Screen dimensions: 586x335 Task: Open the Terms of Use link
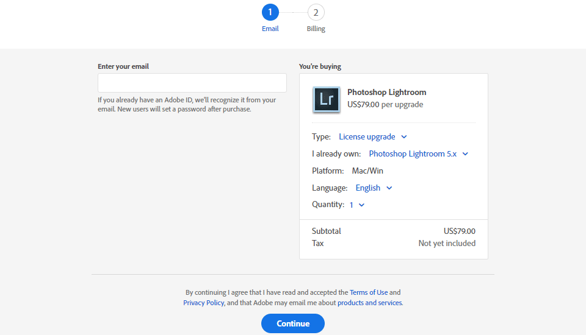click(369, 292)
